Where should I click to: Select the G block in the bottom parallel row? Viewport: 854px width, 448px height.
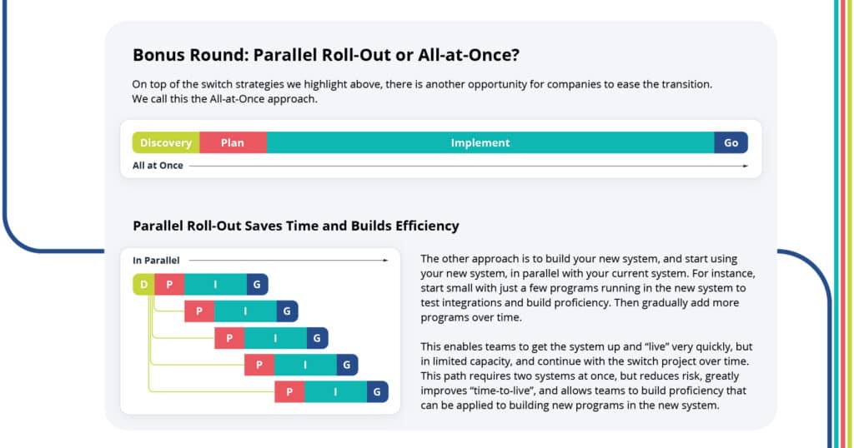(377, 391)
